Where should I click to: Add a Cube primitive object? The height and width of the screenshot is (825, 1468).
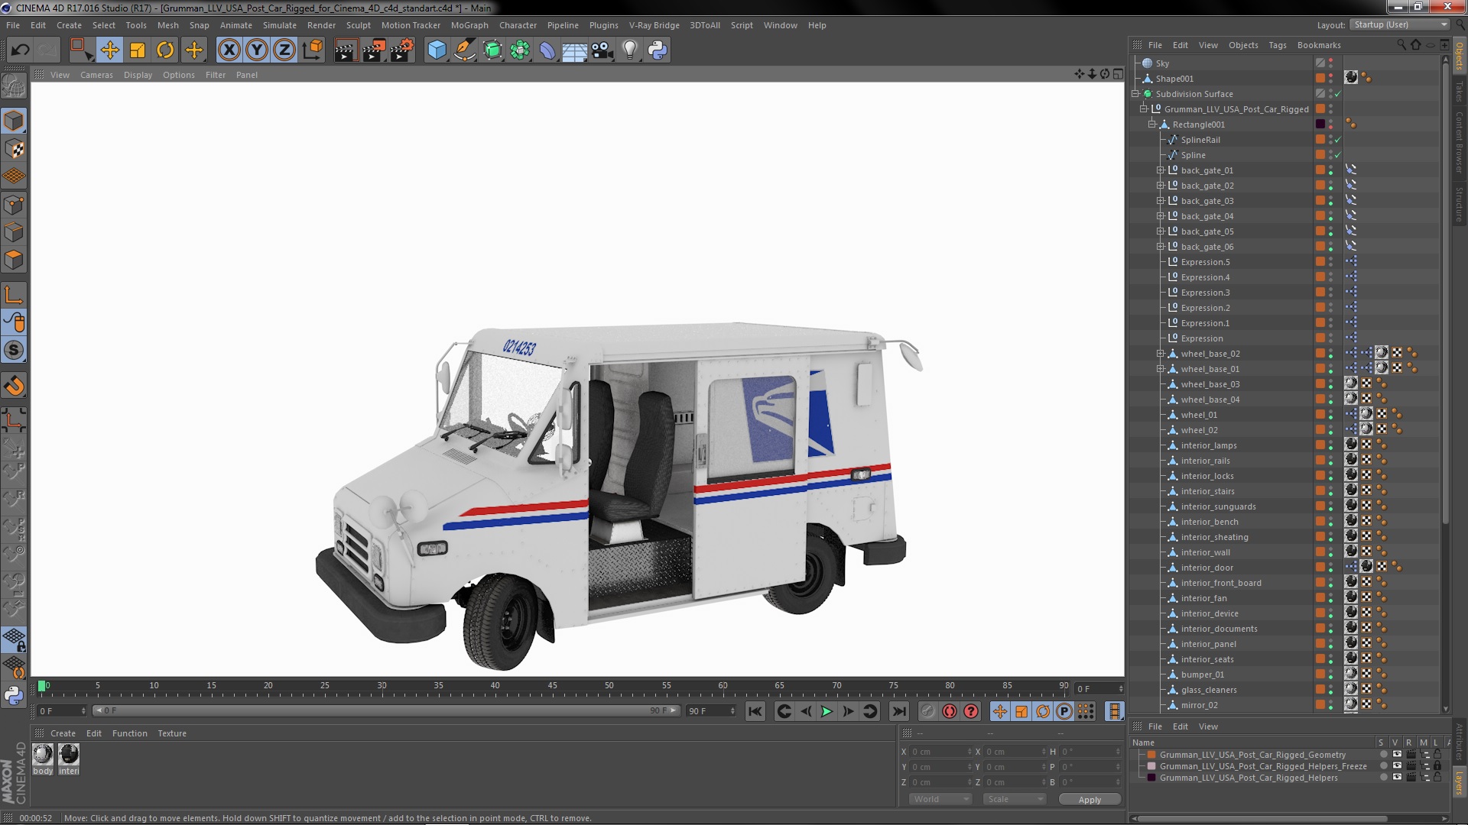[437, 50]
